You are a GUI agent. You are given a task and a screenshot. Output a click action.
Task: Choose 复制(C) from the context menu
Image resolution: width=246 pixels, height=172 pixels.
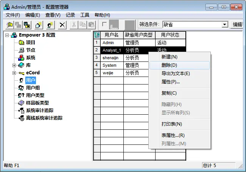pos(179,93)
